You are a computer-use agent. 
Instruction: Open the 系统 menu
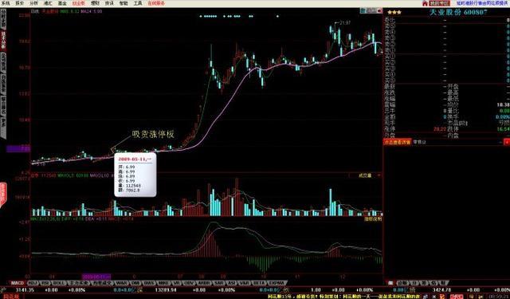(6, 3)
